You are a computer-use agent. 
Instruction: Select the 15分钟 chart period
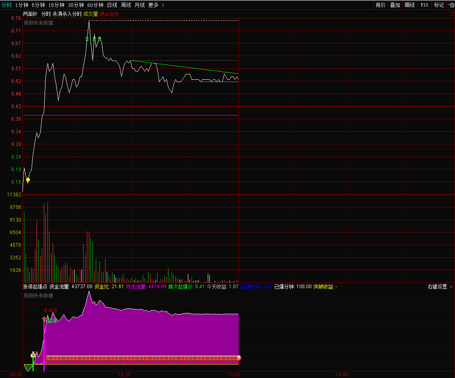click(56, 5)
